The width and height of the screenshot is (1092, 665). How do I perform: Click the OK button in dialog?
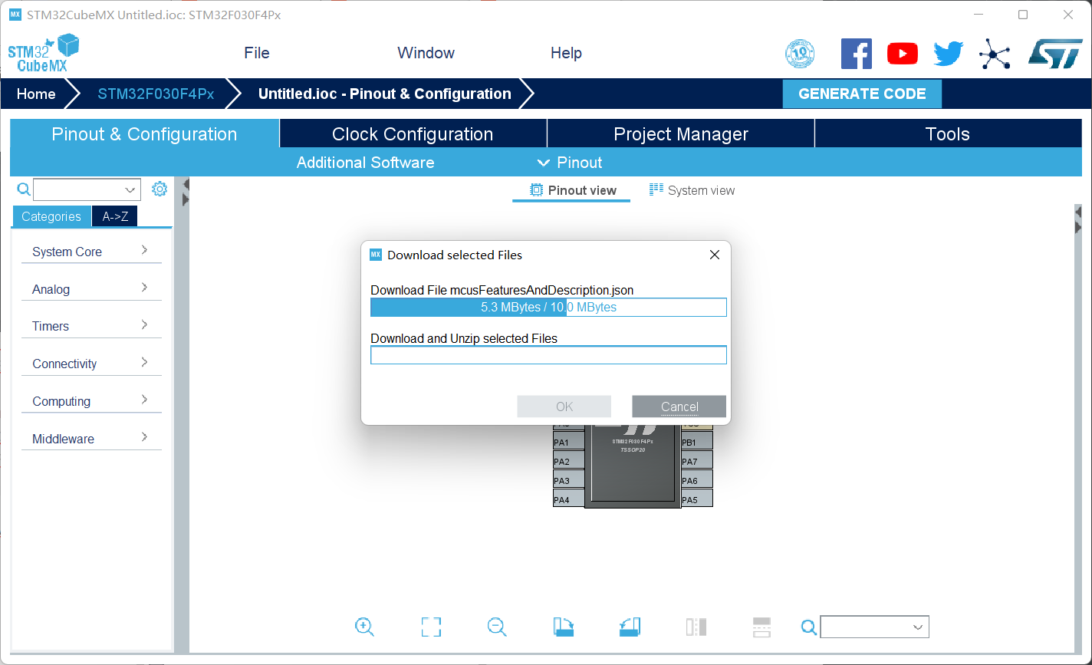click(564, 407)
